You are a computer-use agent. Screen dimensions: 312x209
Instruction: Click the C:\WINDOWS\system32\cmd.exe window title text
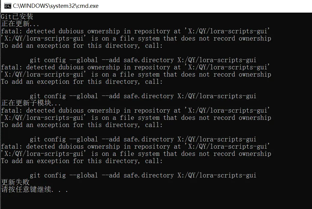pos(56,6)
